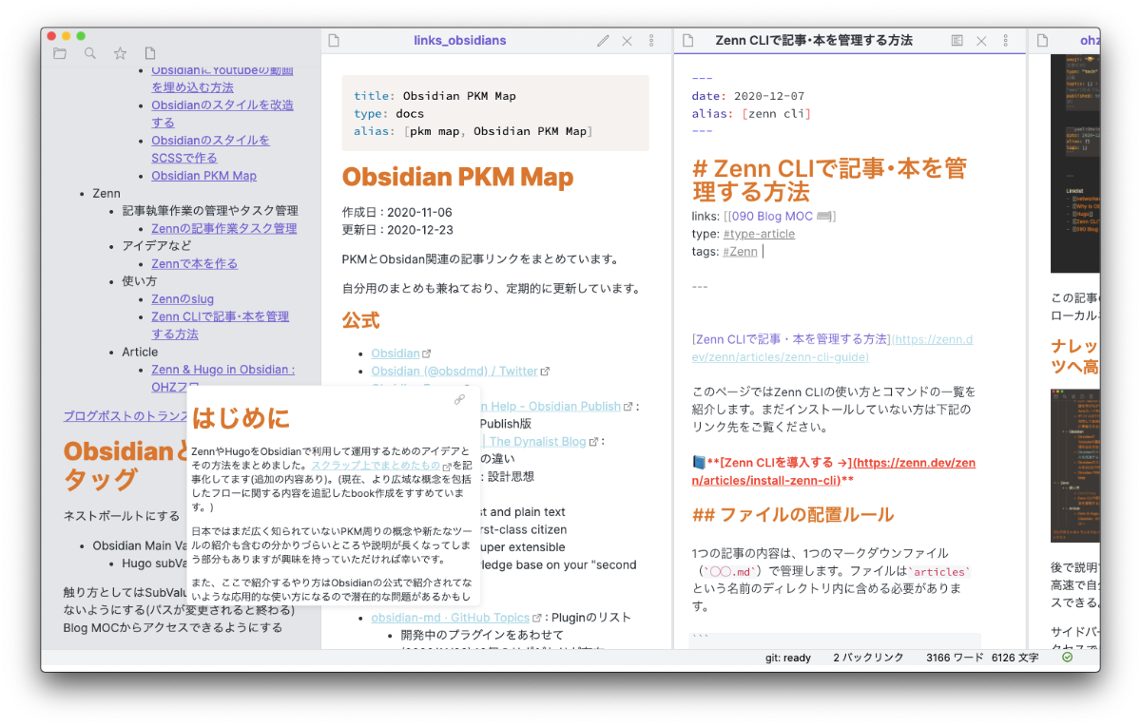Click the 090 Blog MOC wiki link

[x=779, y=216]
